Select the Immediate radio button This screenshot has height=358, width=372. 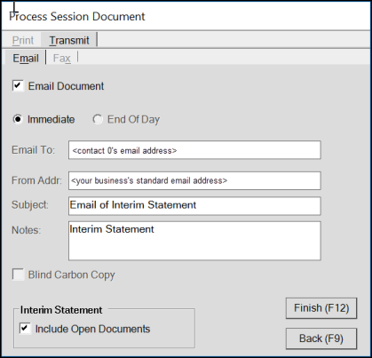tap(18, 119)
